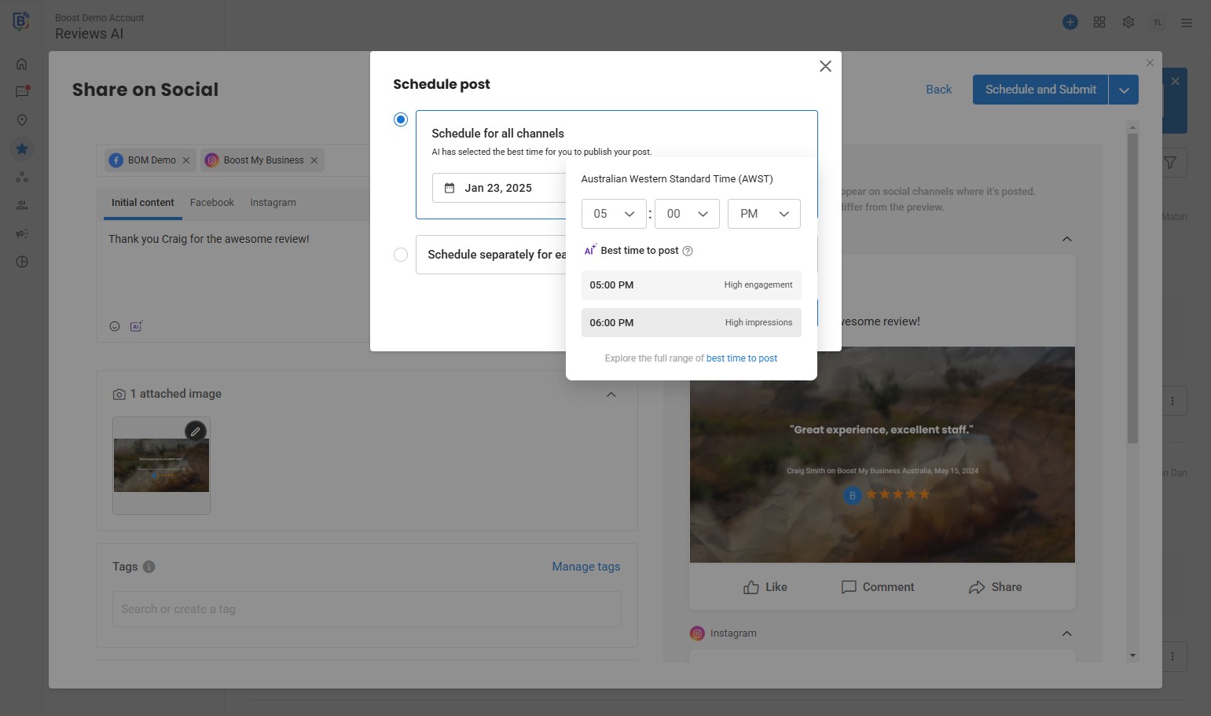Click the help icon beside Best time to post
Image resolution: width=1211 pixels, height=716 pixels.
[688, 252]
